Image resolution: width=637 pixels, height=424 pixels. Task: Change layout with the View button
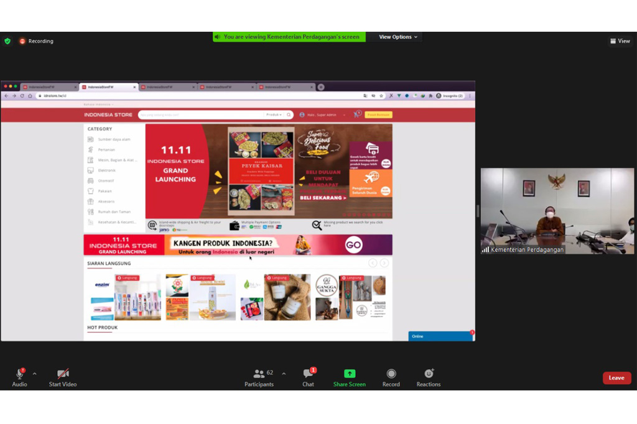pos(620,41)
